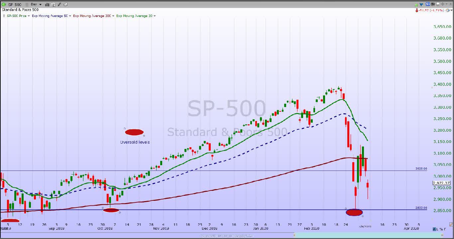Image resolution: width=454 pixels, height=239 pixels.
Task: Click the monitor window icon
Action: [438, 4]
